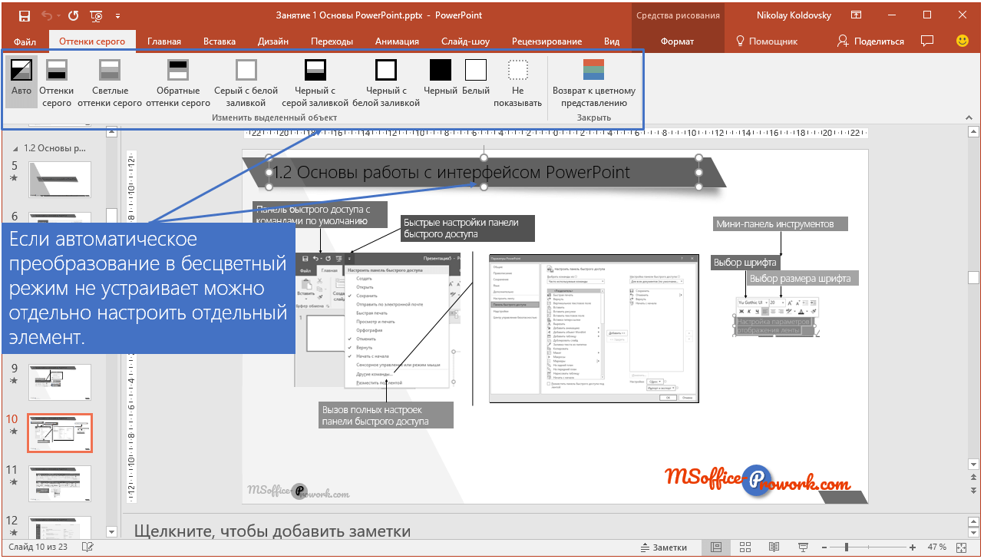984x559 pixels.
Task: Open the Переходы tab
Action: point(332,41)
